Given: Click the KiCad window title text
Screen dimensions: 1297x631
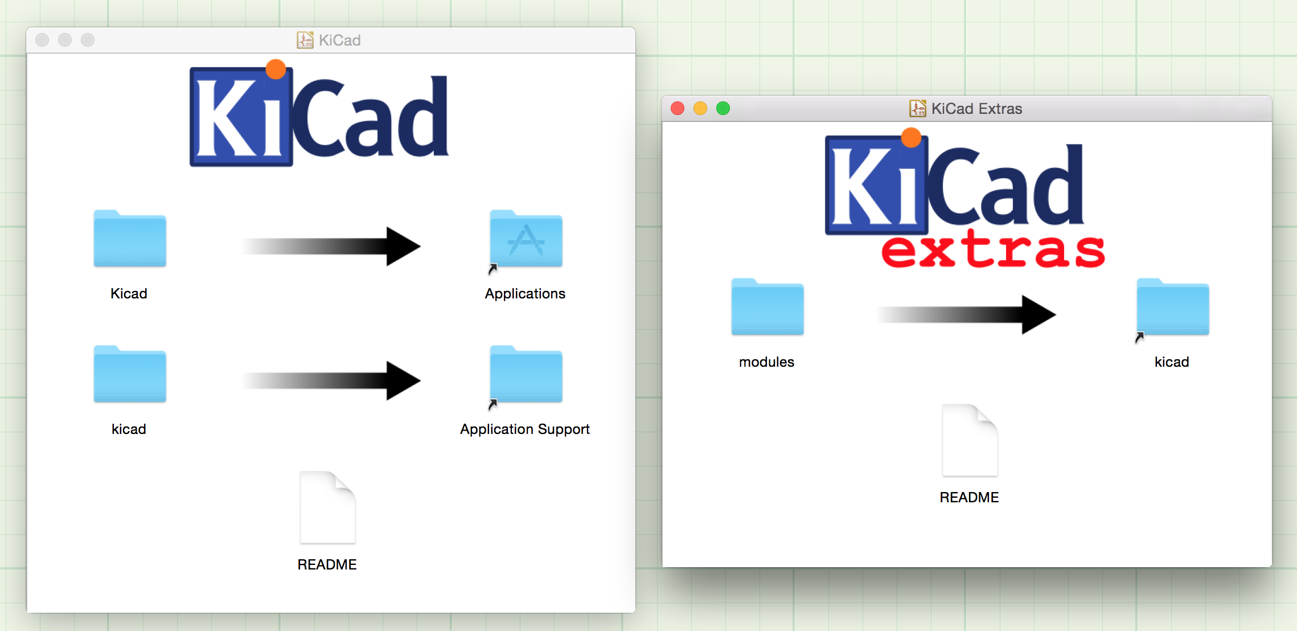Looking at the screenshot, I should pos(340,40).
